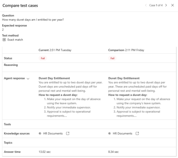Go to the previous test case
Image resolution: width=178 pixels, height=158 pixels.
146,5
